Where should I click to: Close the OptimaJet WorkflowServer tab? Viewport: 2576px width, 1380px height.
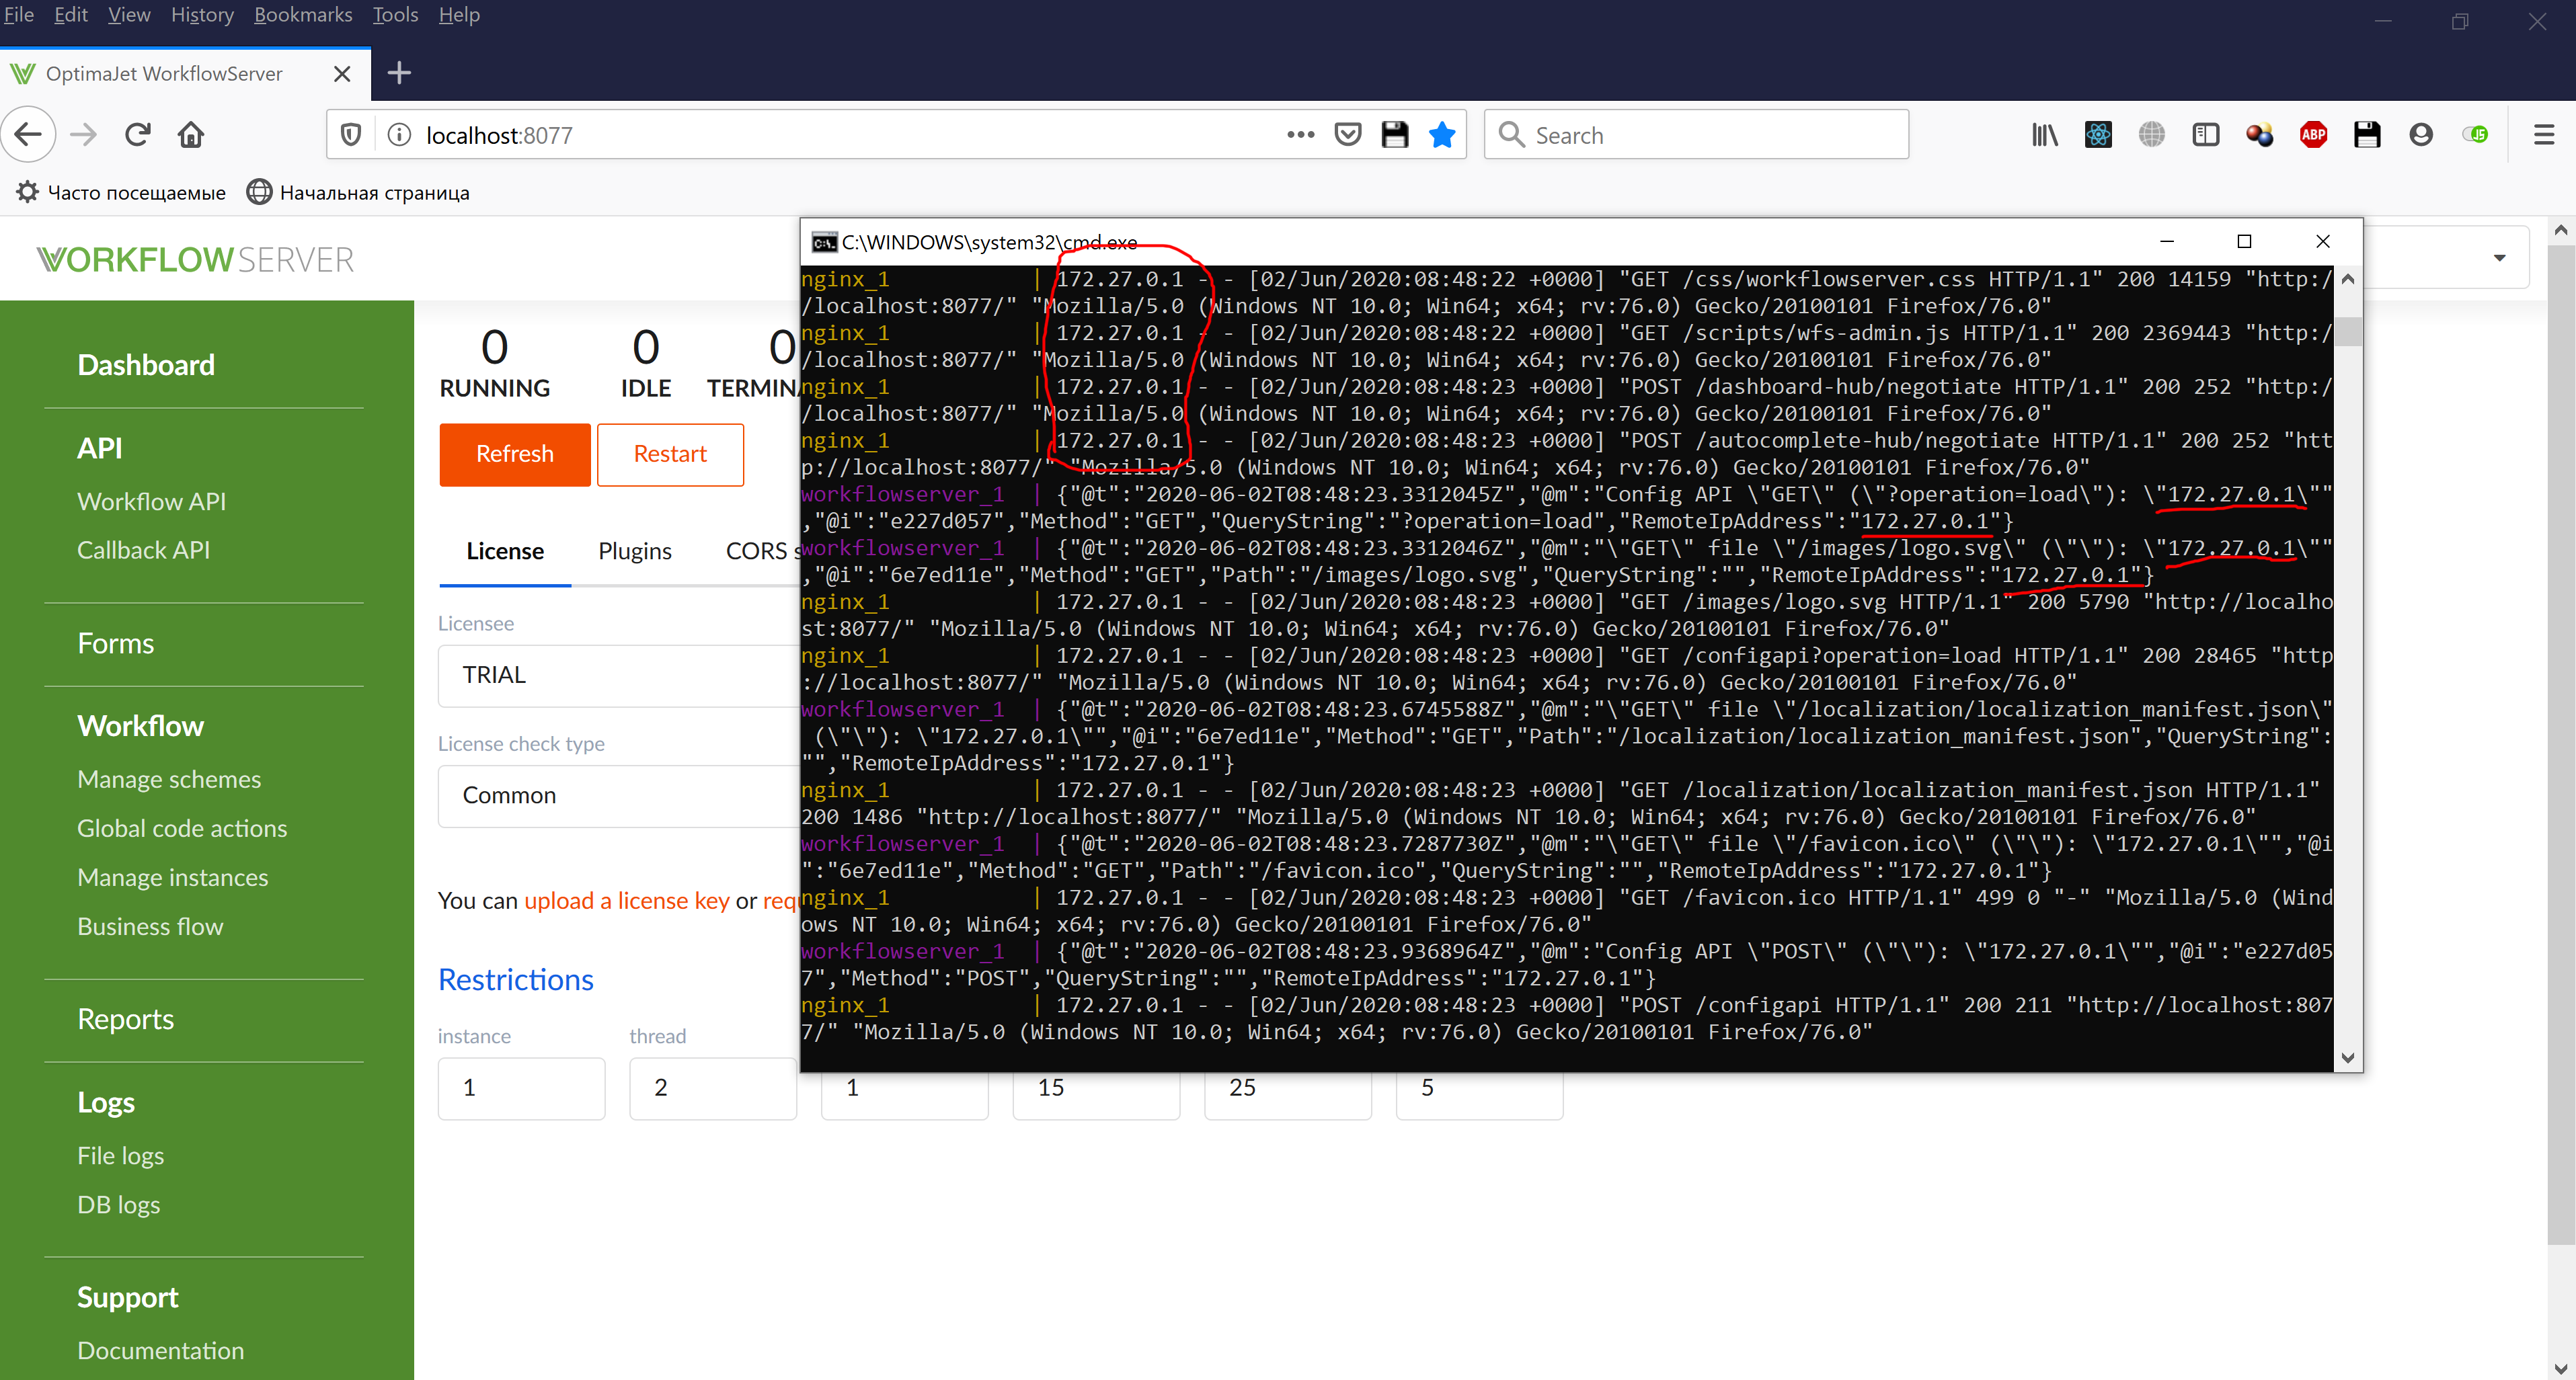click(342, 74)
